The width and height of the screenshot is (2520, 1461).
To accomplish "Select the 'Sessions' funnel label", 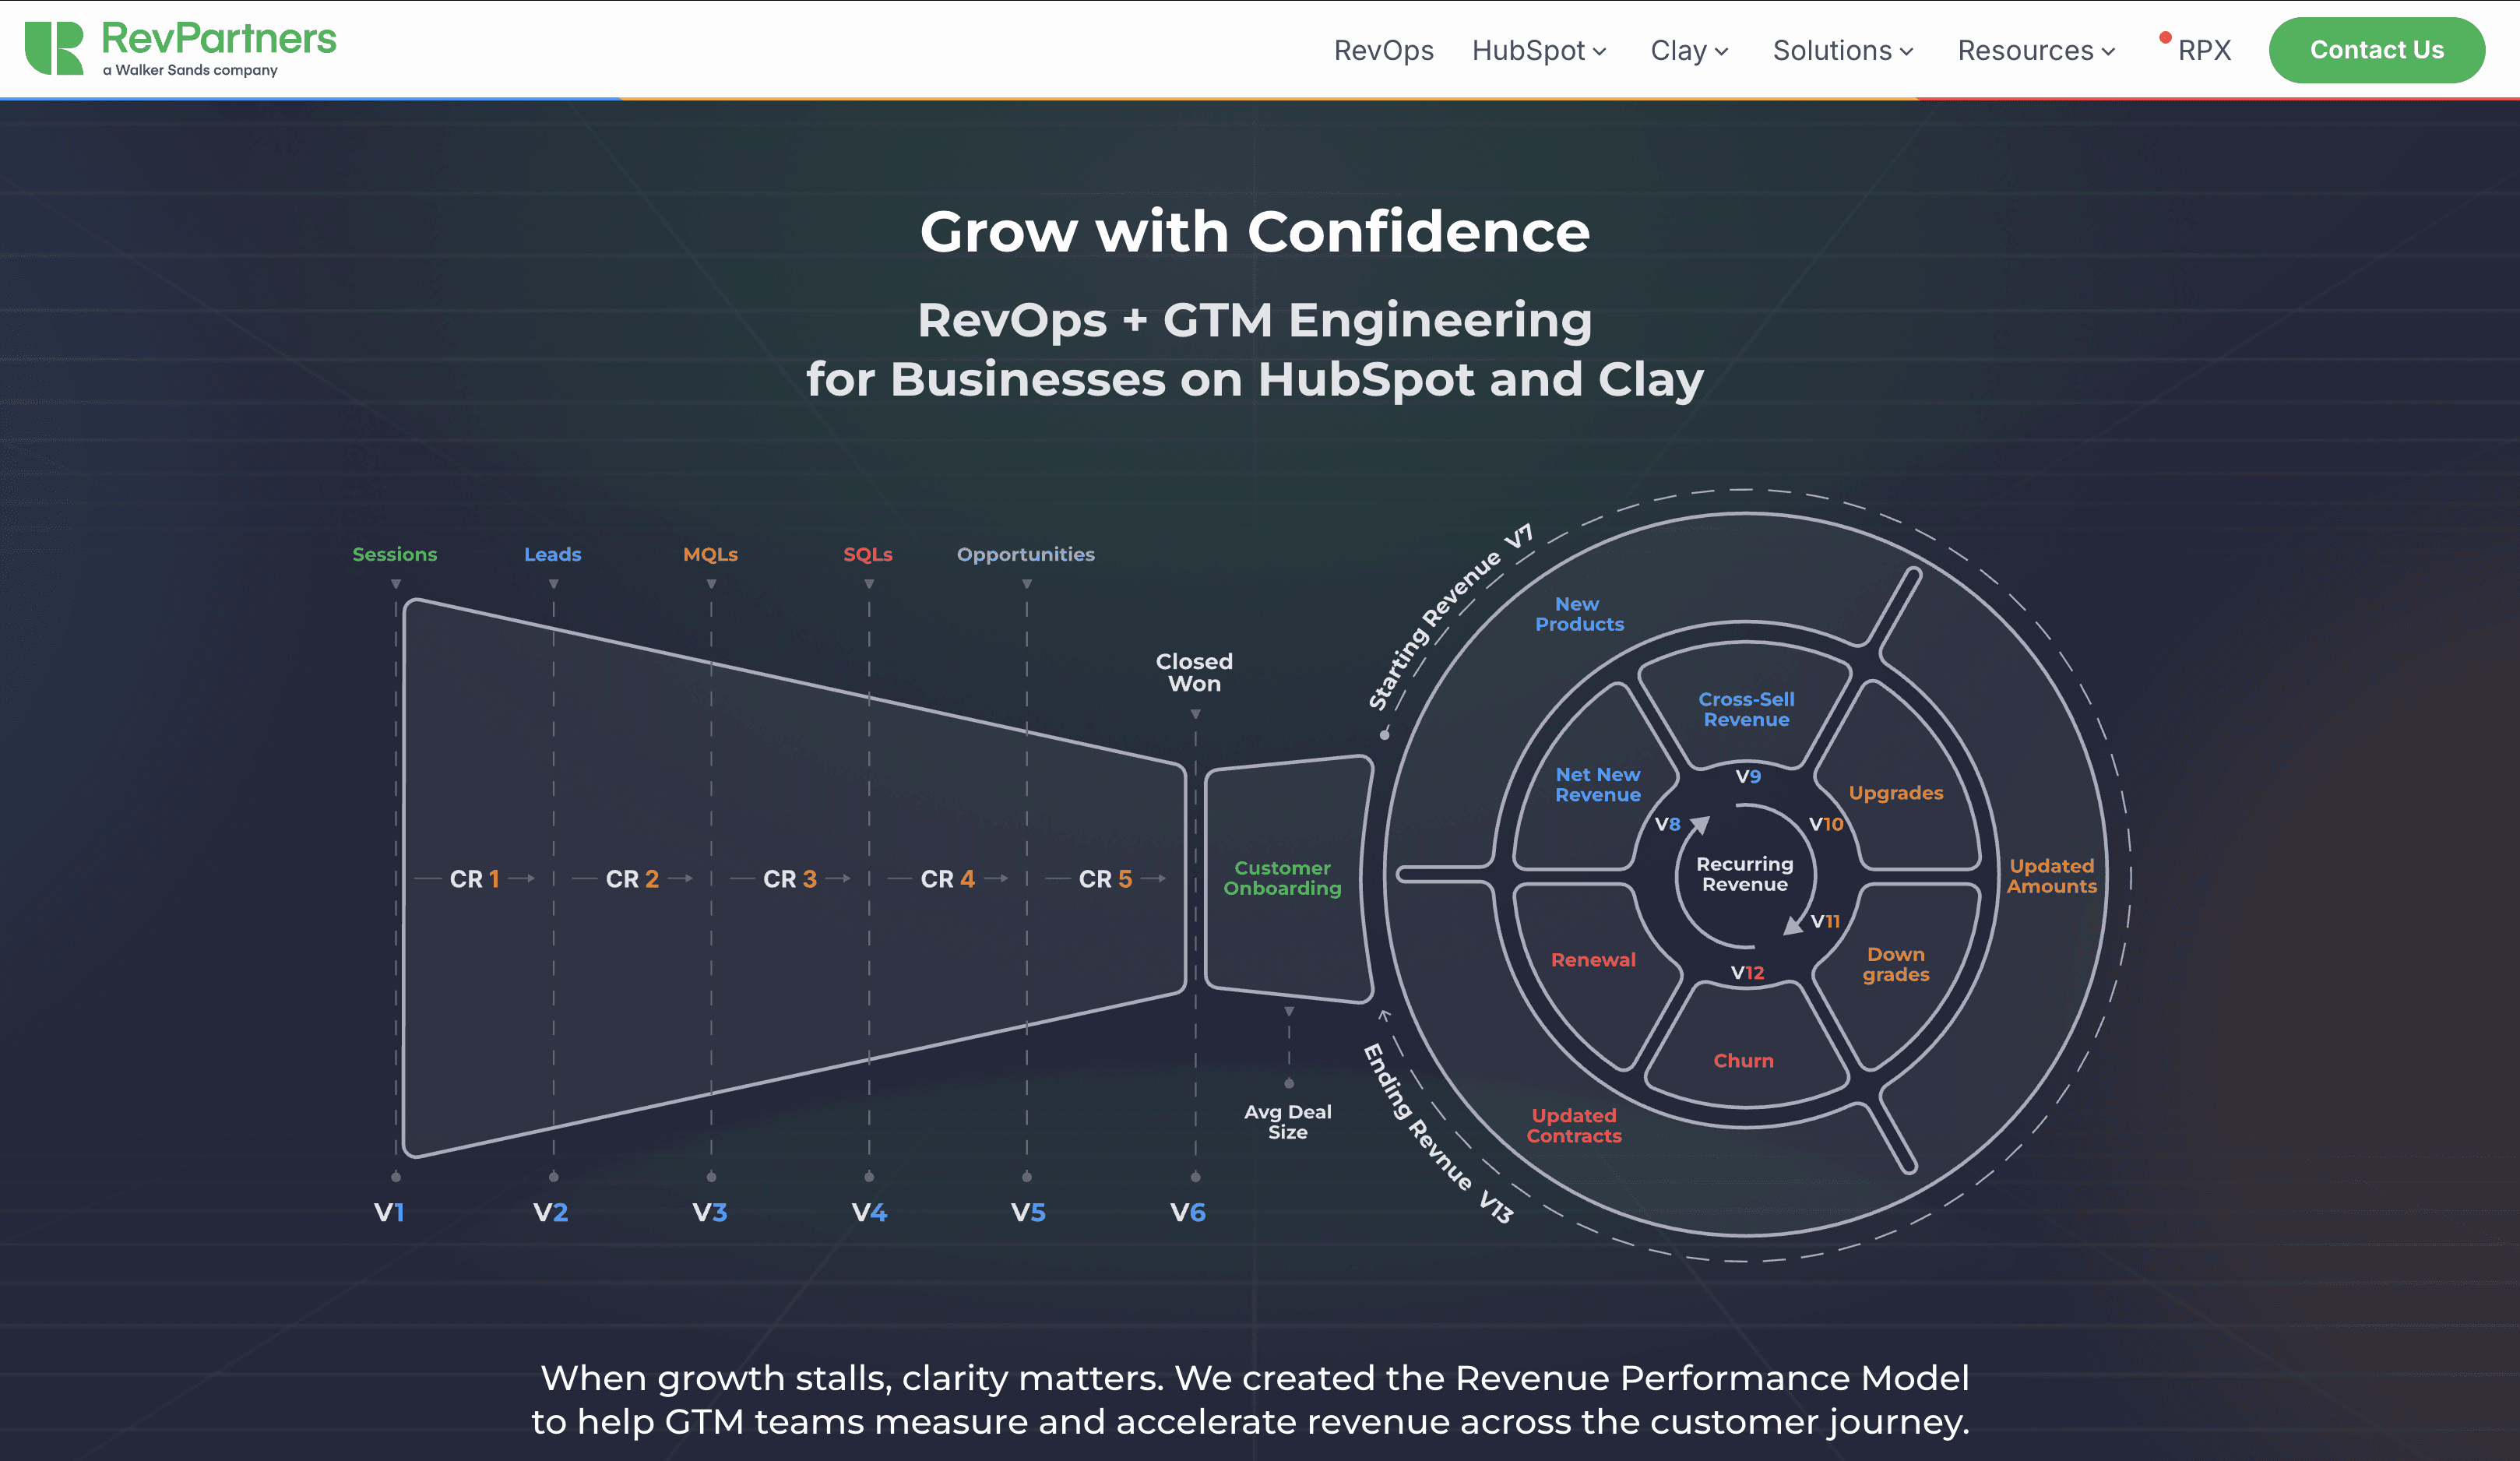I will click(x=394, y=554).
